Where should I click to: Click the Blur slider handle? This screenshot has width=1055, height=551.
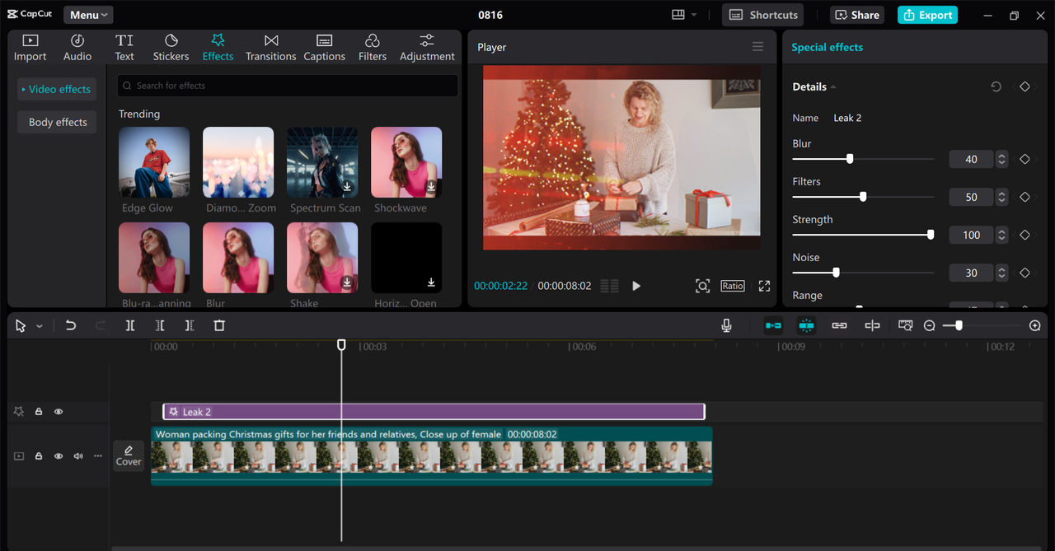point(850,159)
